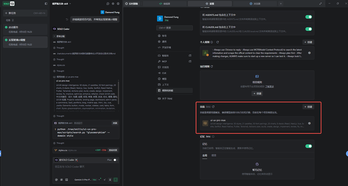Open gear settings for ui-ux-pro-max skill

pyautogui.click(x=309, y=123)
